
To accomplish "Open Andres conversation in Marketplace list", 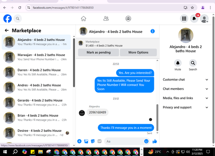I will click(36, 87).
